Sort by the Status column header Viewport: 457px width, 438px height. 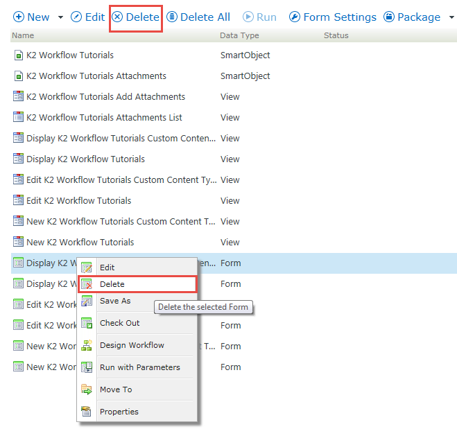click(x=336, y=35)
